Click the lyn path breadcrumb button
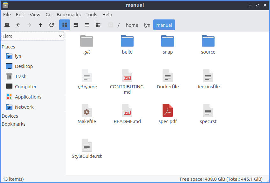This screenshot has height=183, width=270. [147, 25]
